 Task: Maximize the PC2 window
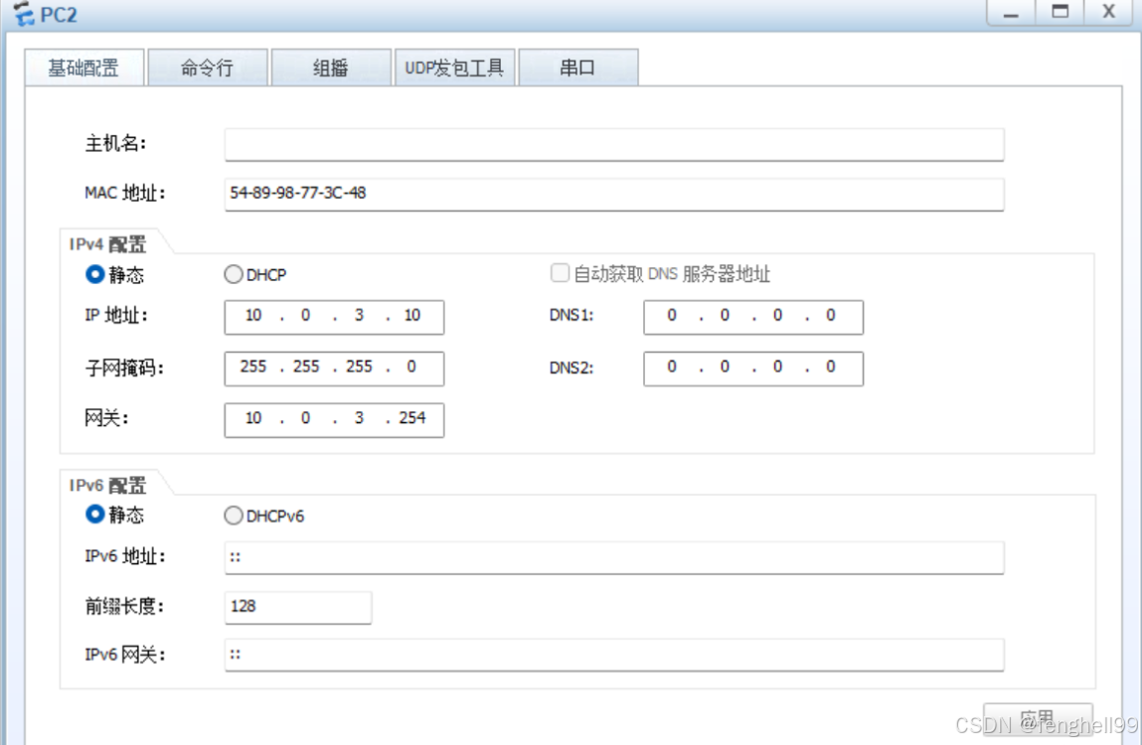[1060, 12]
